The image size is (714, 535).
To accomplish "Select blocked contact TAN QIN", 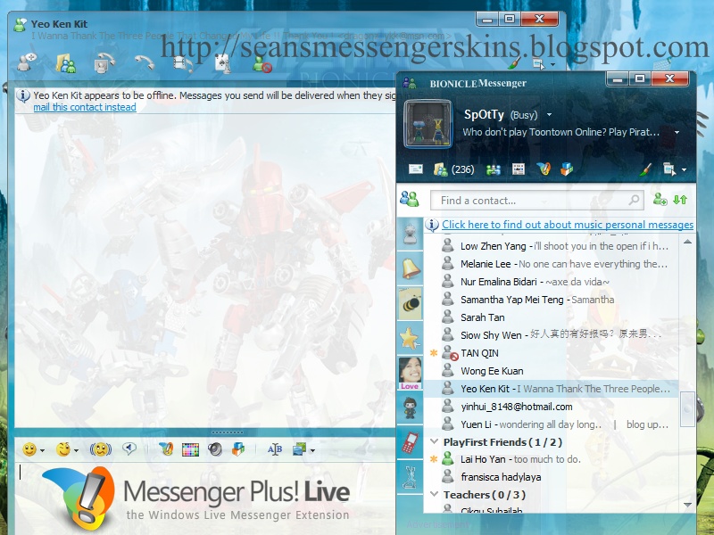I will point(551,353).
